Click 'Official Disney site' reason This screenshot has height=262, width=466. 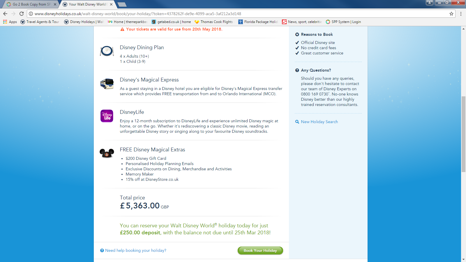[318, 43]
